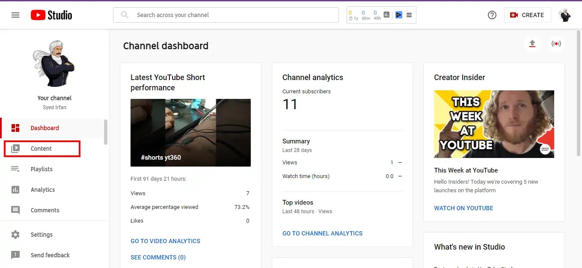Screen dimensions: 582x268
Task: Click the What's new in Studio heading
Action: (x=469, y=247)
